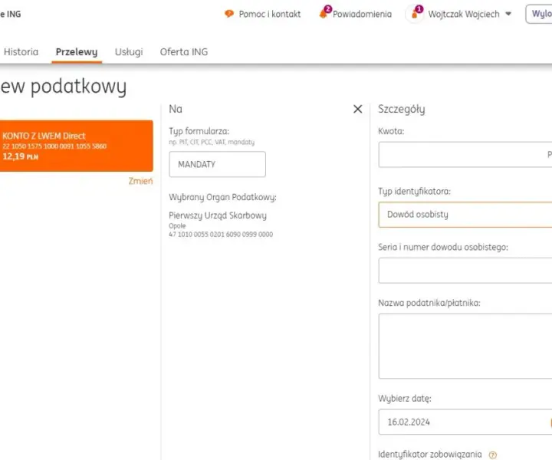Expand the Wojtczak Wojciech account dropdown arrow
Viewport: 552px width, 460px height.
click(x=508, y=14)
